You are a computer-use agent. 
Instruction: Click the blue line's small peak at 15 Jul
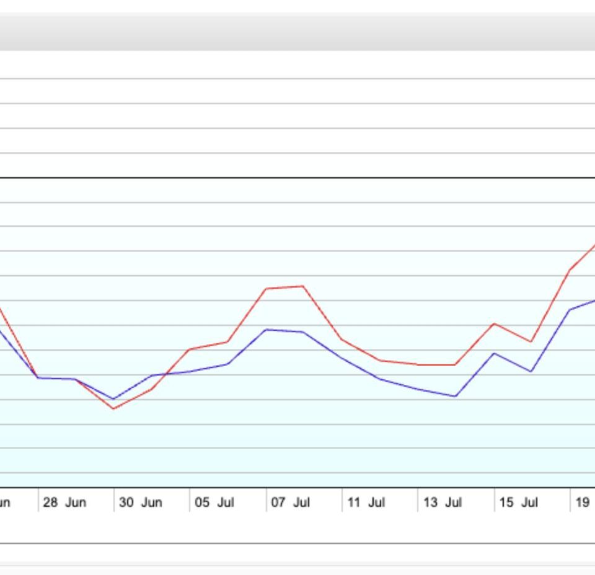494,353
